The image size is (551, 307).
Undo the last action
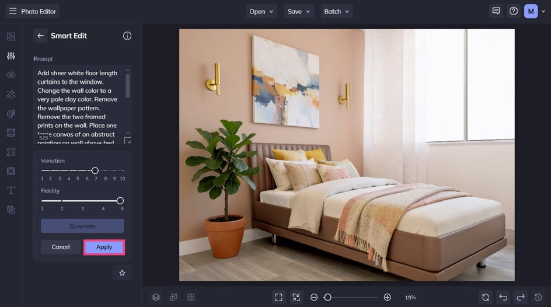503,298
